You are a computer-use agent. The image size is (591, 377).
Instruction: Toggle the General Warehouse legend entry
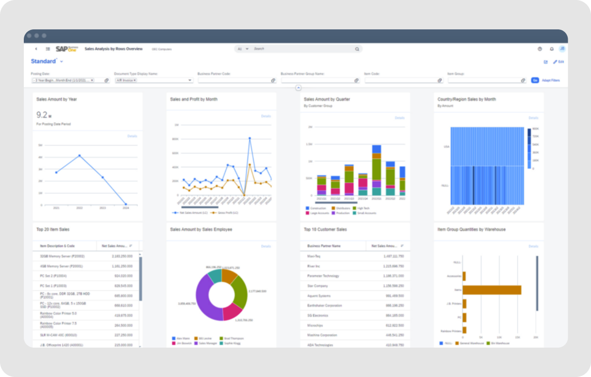coord(472,343)
